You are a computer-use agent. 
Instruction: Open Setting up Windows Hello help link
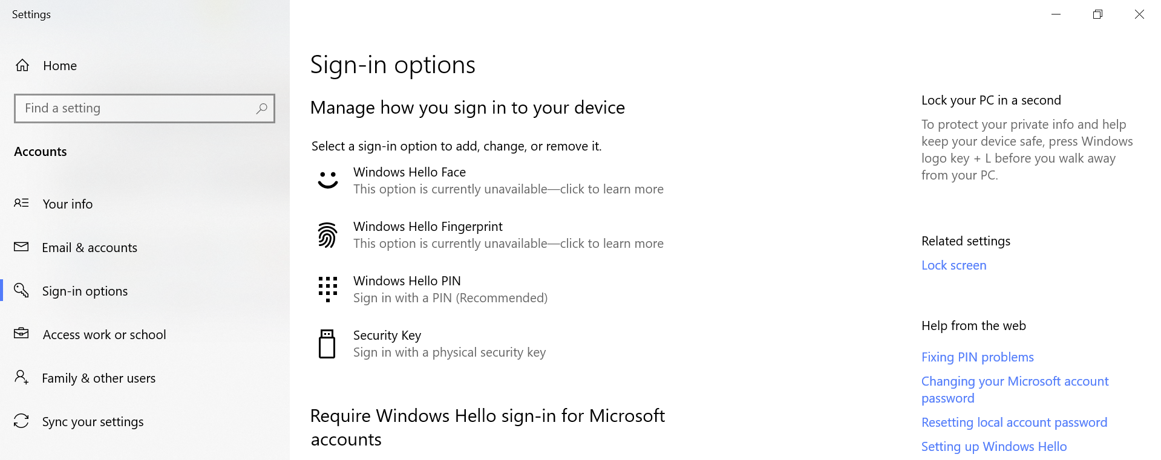pos(993,446)
